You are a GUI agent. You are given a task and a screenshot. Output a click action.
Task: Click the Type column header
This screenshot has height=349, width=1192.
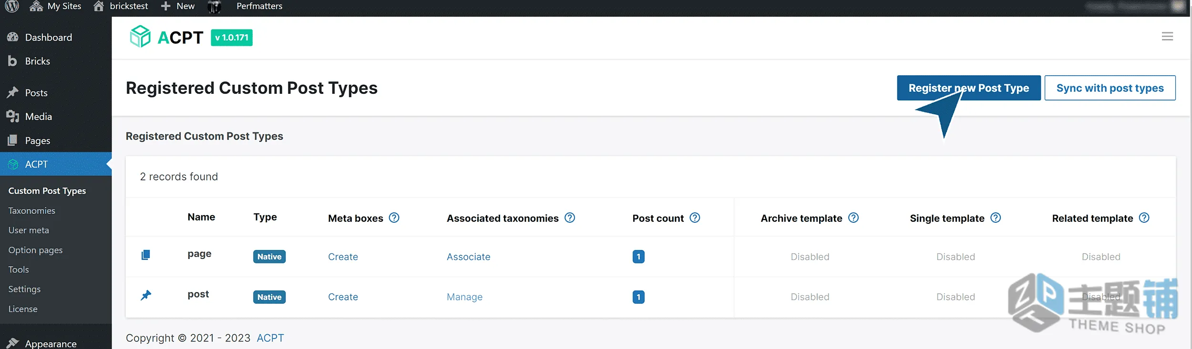(x=265, y=217)
